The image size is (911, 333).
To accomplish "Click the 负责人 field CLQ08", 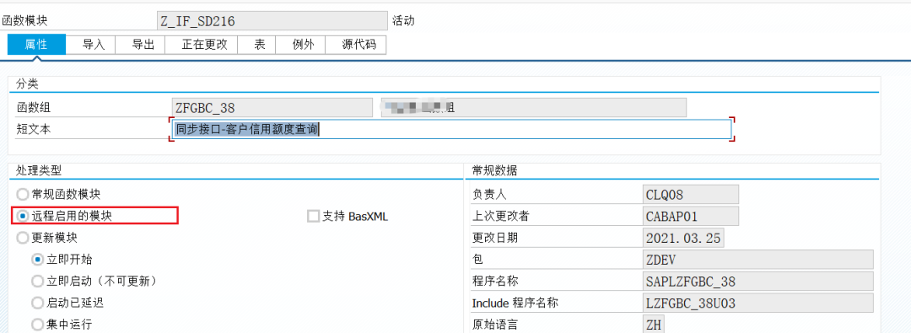I will (692, 195).
